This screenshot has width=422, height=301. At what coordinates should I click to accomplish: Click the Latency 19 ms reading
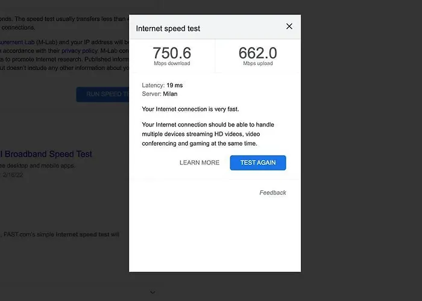point(162,85)
